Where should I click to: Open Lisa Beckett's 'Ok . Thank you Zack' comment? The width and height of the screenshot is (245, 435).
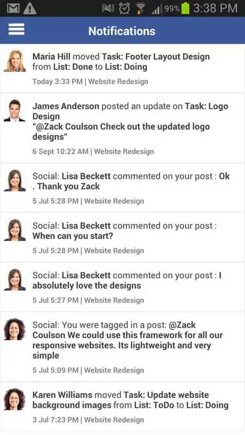122,188
